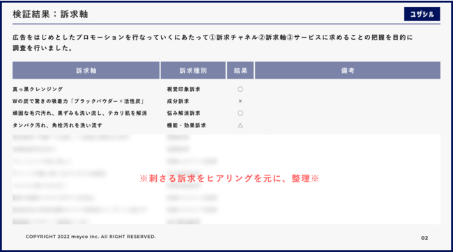Select the 訴求軸 column header
Screen dimensions: 453x252
tap(86, 70)
